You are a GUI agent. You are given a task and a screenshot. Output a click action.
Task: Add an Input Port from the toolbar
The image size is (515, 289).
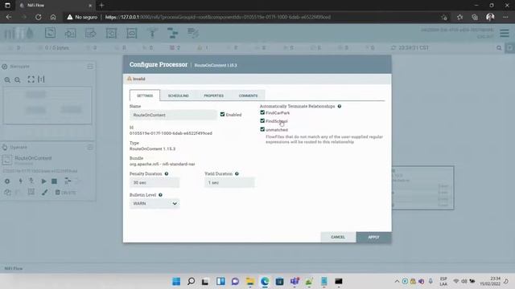click(70, 33)
